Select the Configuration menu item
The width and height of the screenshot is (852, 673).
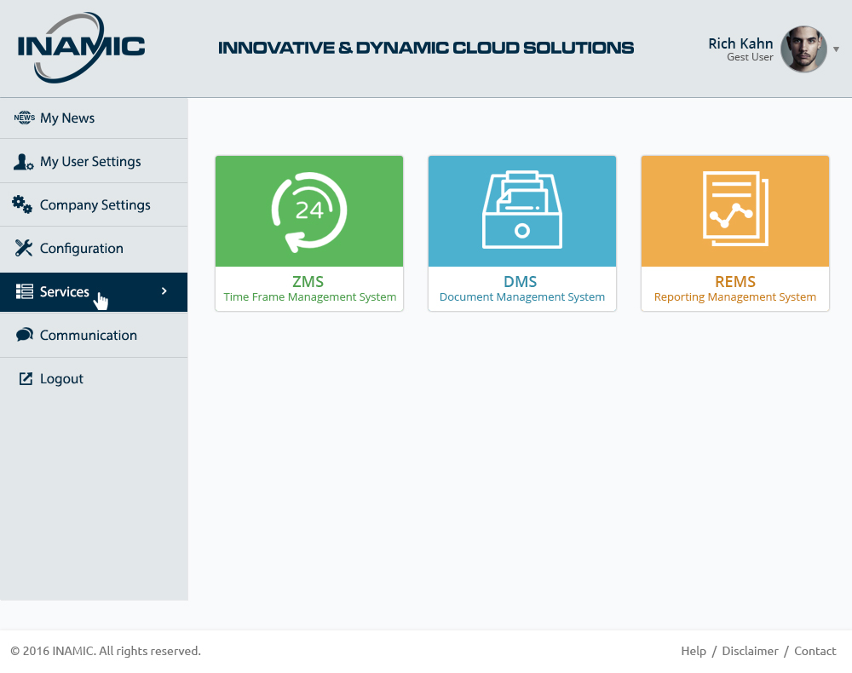point(94,248)
